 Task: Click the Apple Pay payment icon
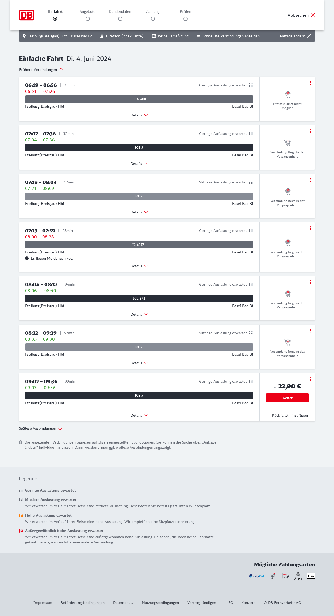click(311, 576)
